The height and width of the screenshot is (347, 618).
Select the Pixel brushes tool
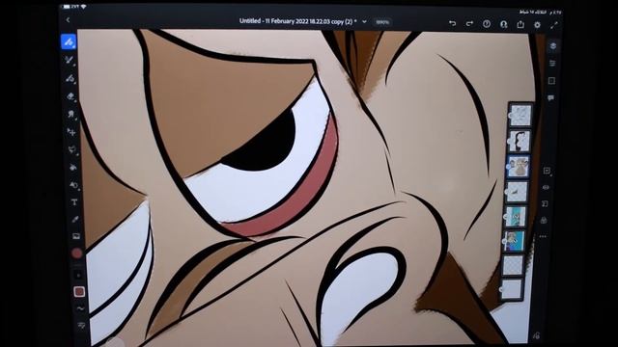[x=69, y=41]
